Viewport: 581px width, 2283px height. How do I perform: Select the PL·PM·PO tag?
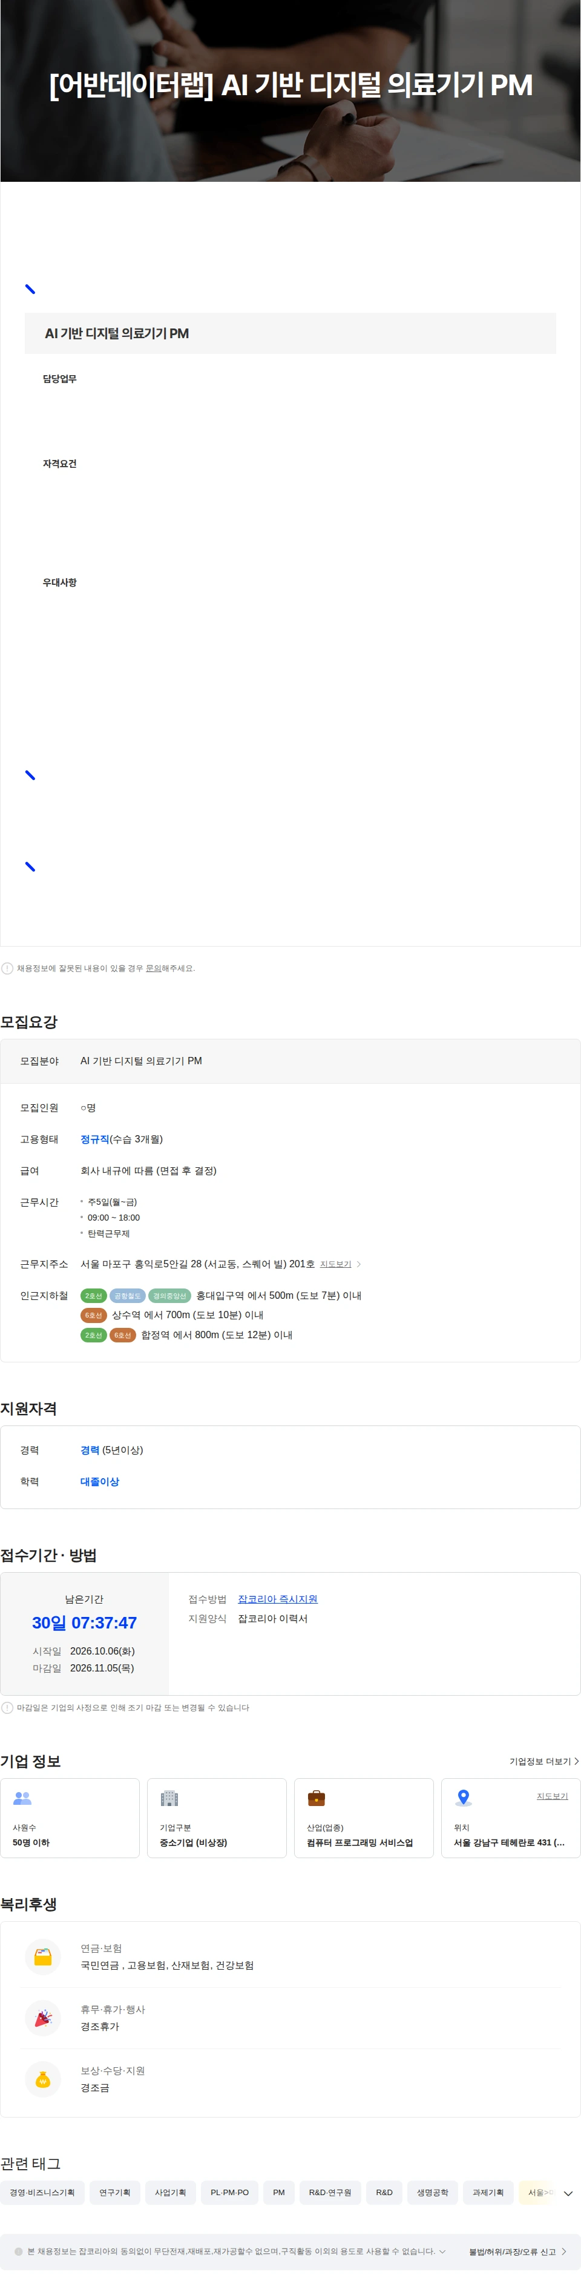click(229, 2193)
